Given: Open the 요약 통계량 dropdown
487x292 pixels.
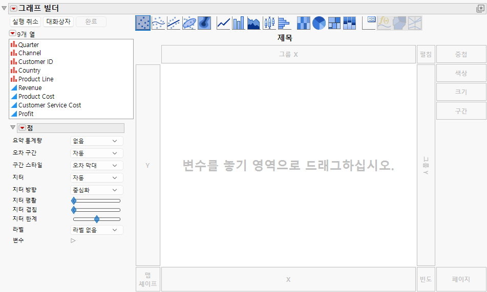Looking at the screenshot, I should coord(97,141).
